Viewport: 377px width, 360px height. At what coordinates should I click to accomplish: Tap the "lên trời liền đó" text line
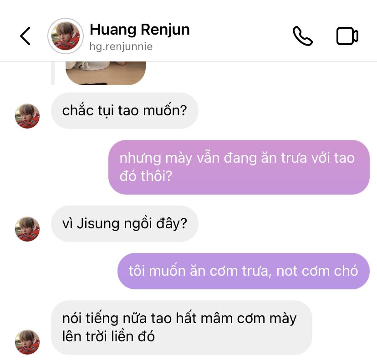tap(108, 336)
